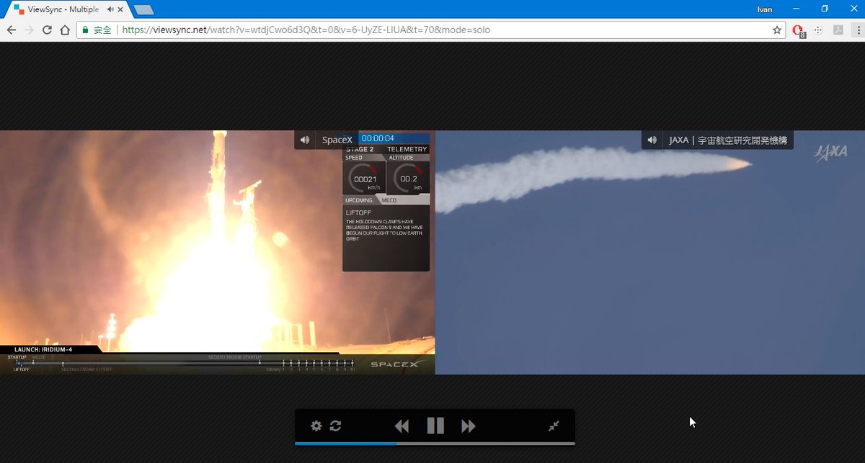The image size is (865, 463).
Task: Toggle audio of the SpaceX video
Action: point(305,140)
